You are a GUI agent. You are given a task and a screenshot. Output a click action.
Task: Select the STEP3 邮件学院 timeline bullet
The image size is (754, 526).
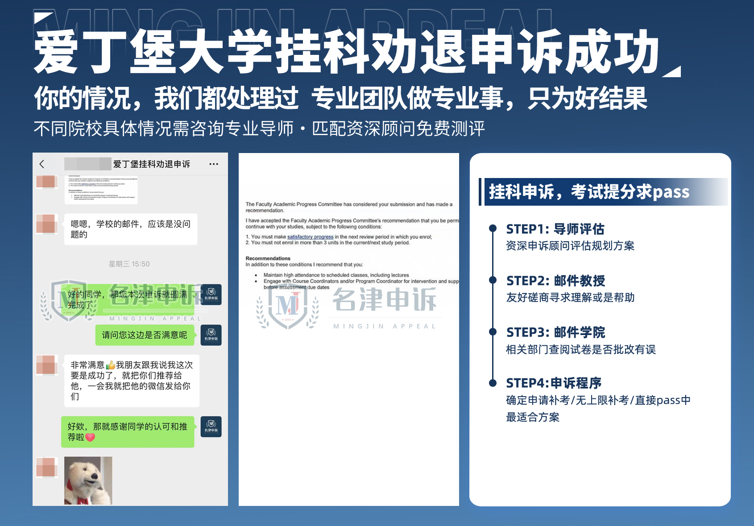pyautogui.click(x=493, y=331)
